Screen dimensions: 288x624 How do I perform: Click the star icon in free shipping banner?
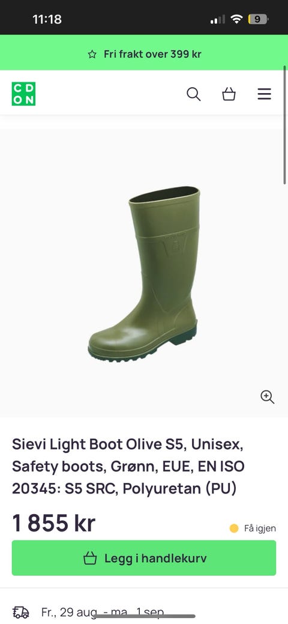coord(92,55)
